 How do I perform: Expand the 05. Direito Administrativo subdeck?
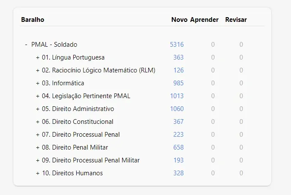tap(38, 109)
